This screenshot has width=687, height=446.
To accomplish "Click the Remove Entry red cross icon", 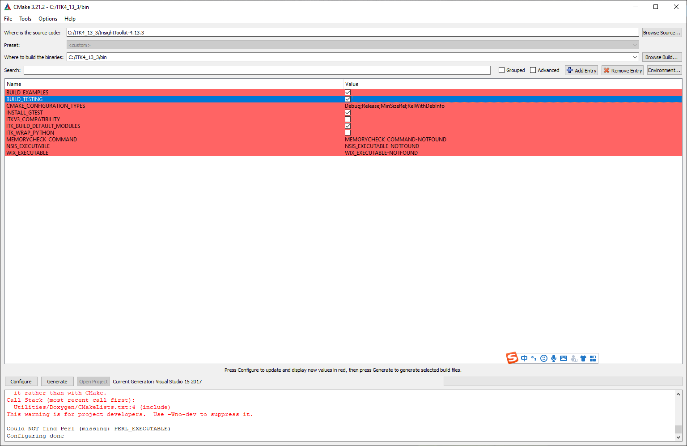I will coord(607,70).
